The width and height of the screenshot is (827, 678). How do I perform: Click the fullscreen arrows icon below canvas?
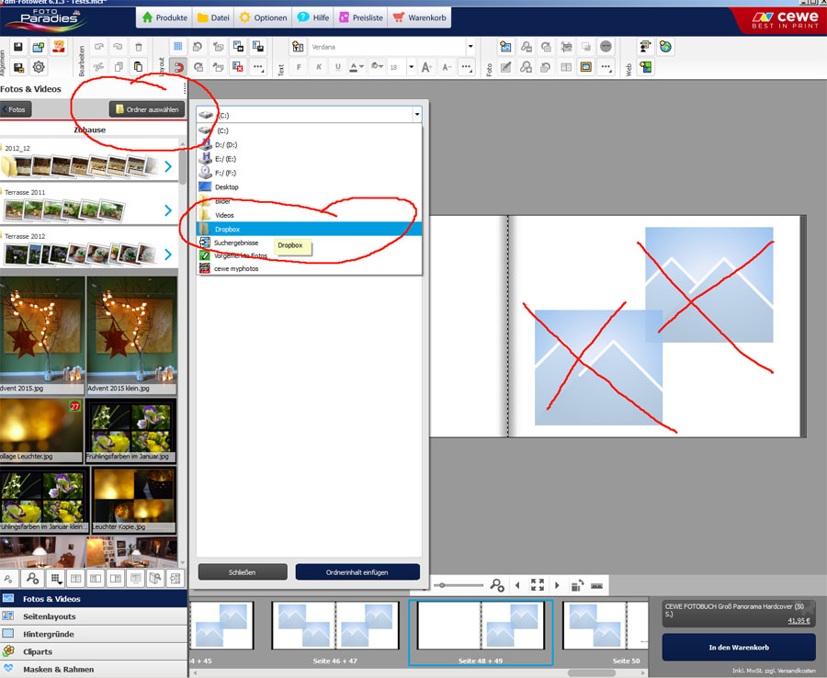tap(538, 584)
